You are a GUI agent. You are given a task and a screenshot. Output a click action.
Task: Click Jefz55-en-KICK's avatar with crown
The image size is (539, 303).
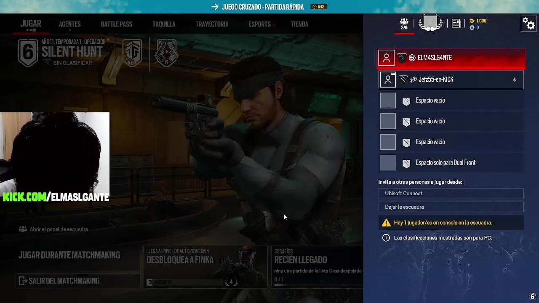coord(388,80)
